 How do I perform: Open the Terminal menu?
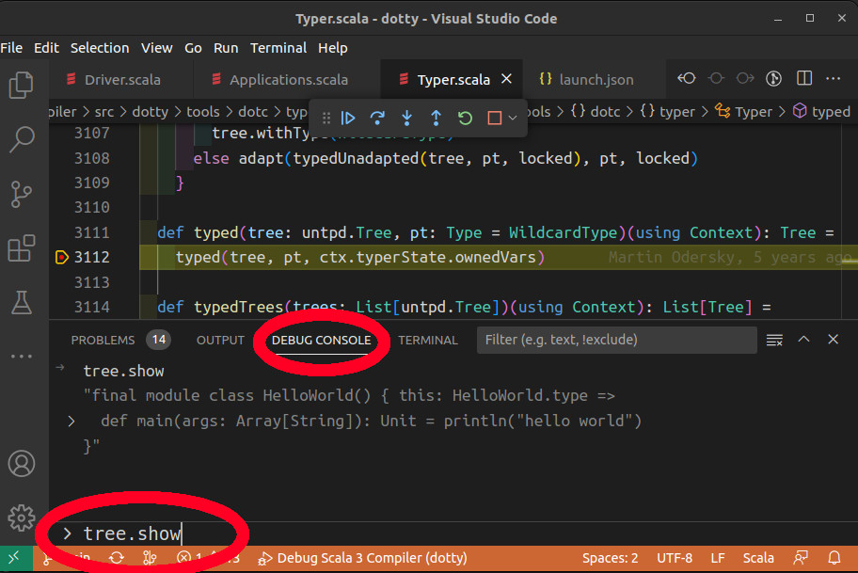(278, 48)
